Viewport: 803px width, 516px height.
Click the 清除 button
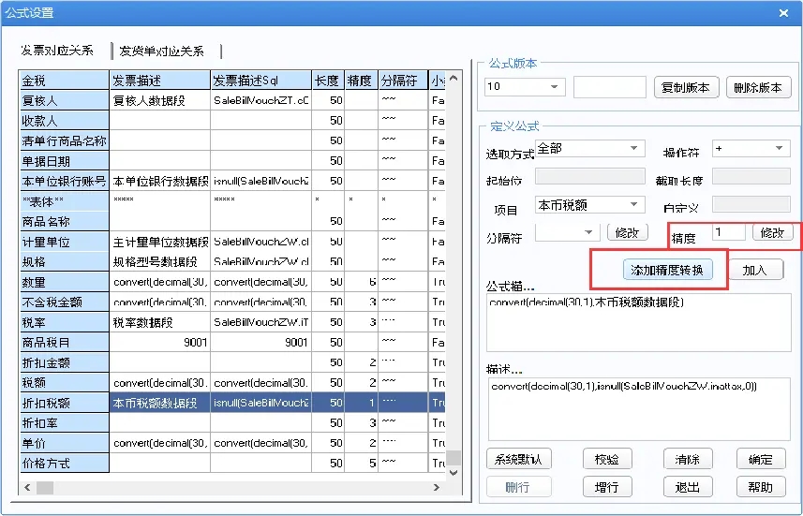click(x=688, y=459)
